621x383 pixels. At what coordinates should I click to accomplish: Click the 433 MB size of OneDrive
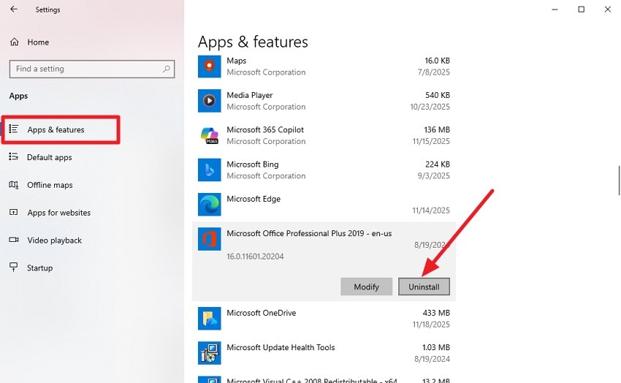click(x=436, y=313)
